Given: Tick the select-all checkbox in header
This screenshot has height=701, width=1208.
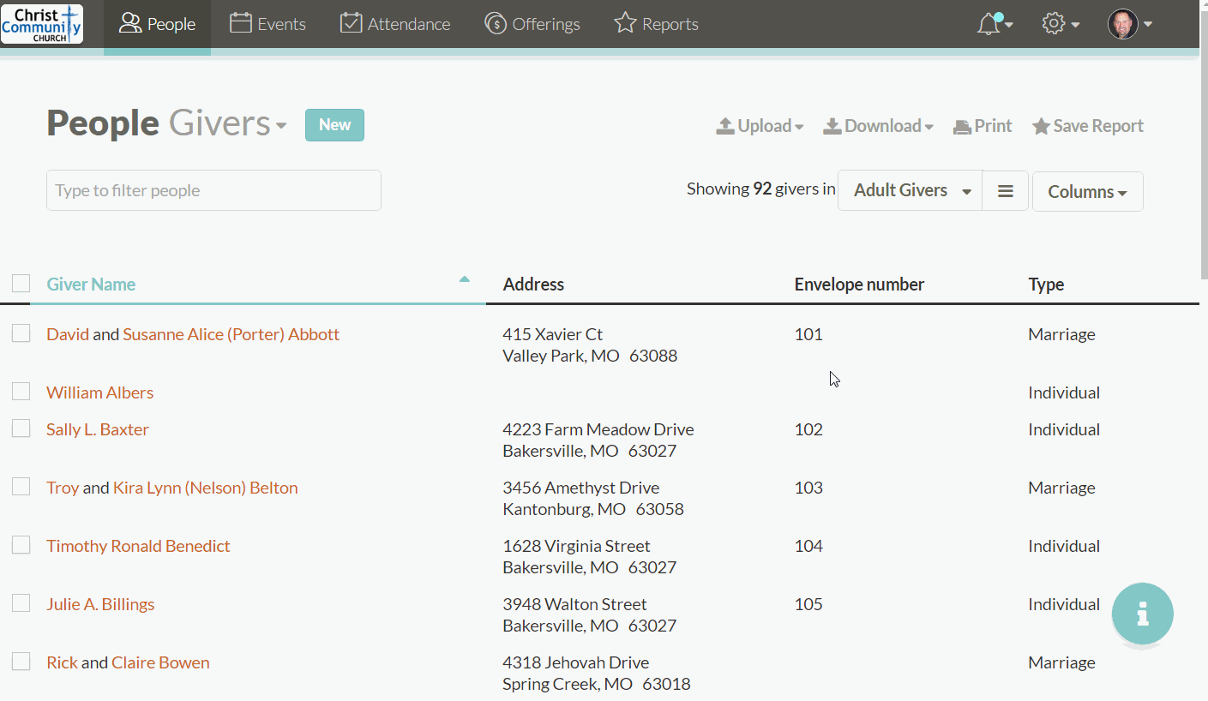Looking at the screenshot, I should 21,283.
